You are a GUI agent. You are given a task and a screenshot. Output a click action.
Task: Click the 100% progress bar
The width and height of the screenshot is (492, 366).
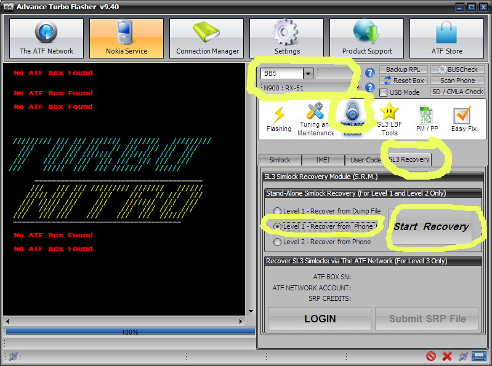(x=130, y=332)
